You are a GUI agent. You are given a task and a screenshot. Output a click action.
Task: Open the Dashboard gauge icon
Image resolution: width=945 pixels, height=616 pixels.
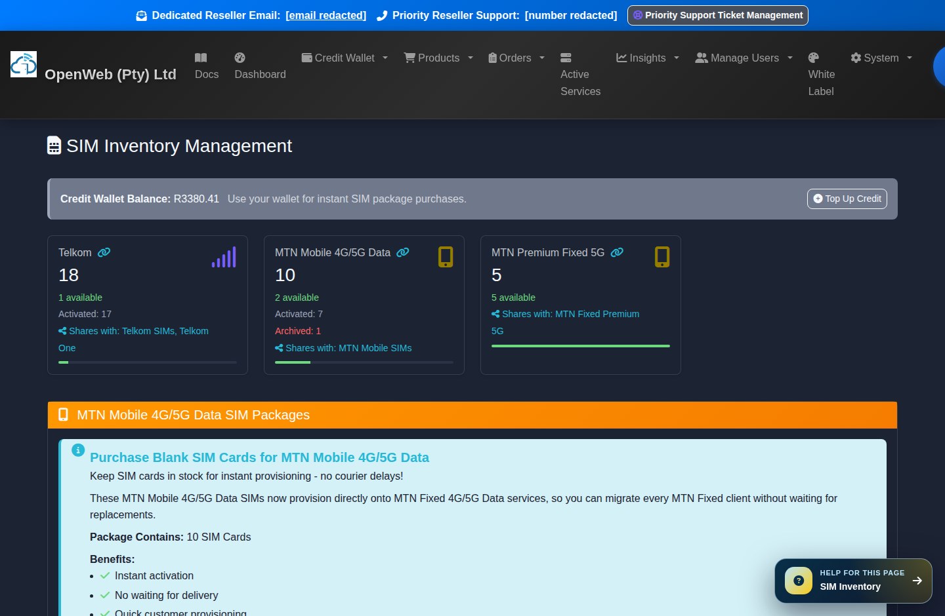(x=240, y=58)
